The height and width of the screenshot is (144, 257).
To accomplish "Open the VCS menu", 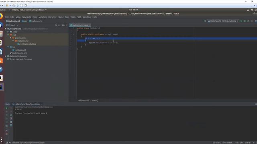I will [x=80, y=17].
